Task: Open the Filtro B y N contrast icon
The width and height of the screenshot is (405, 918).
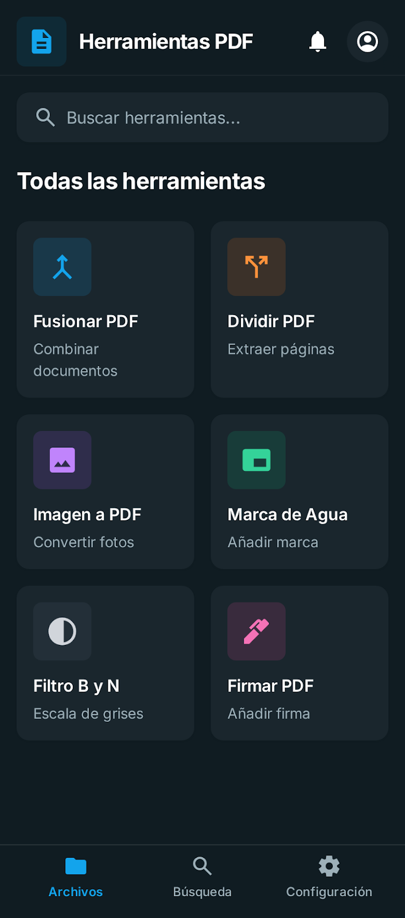Action: tap(62, 631)
